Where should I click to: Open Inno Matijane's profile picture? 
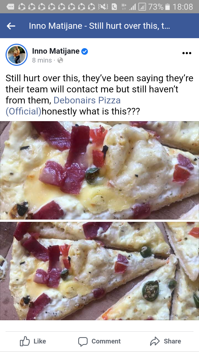(x=17, y=55)
